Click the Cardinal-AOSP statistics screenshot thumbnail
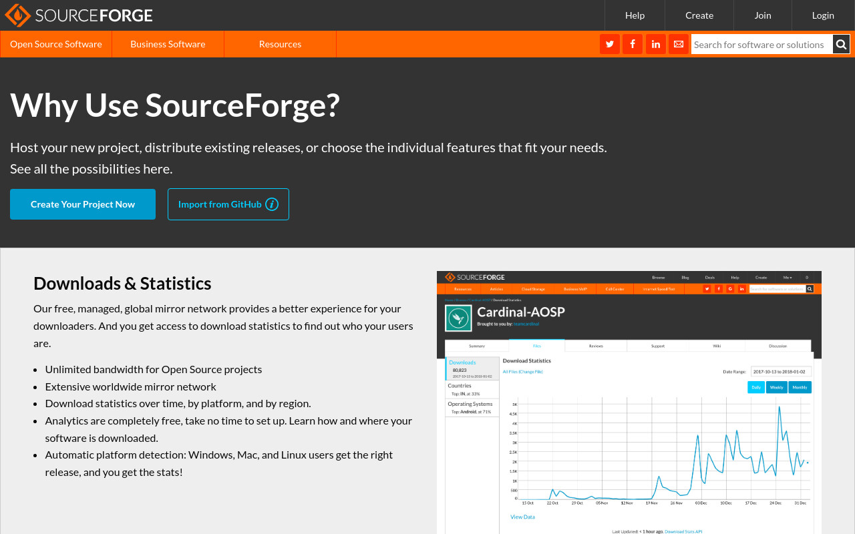The height and width of the screenshot is (534, 855). (629, 403)
